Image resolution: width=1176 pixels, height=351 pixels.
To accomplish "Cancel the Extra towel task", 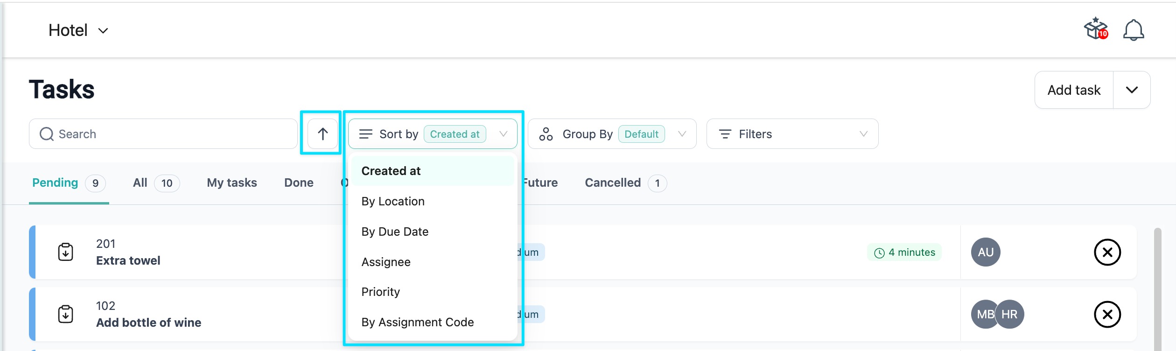I will pyautogui.click(x=1107, y=252).
